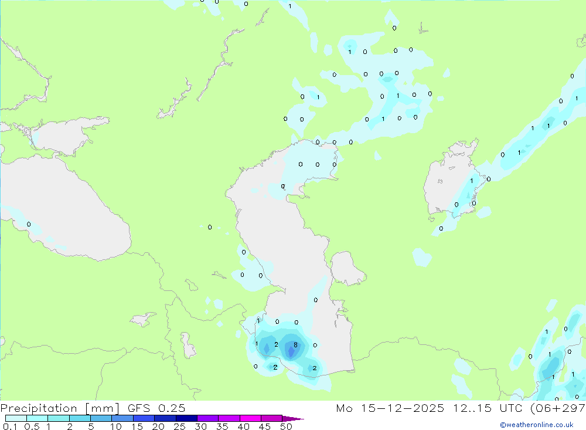Click the 'Precipitation [mm]' title text
The width and height of the screenshot is (586, 430).
pyautogui.click(x=60, y=408)
